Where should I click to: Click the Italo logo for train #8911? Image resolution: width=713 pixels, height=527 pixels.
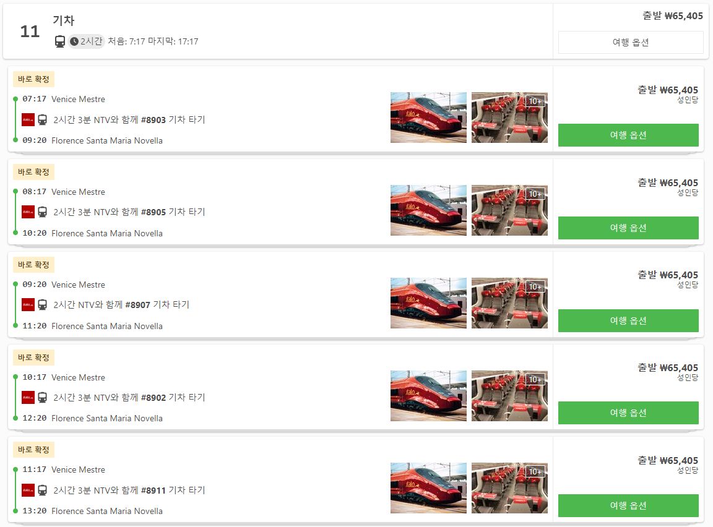(x=28, y=491)
